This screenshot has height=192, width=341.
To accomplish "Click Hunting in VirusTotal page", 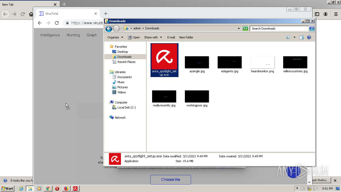I will (73, 35).
